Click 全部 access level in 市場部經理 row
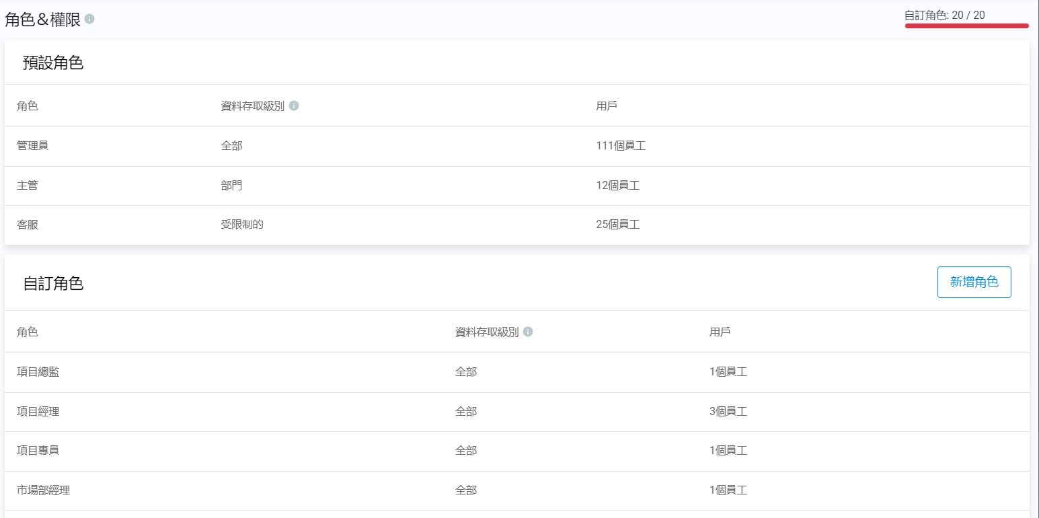Viewport: 1039px width, 518px height. coord(466,490)
